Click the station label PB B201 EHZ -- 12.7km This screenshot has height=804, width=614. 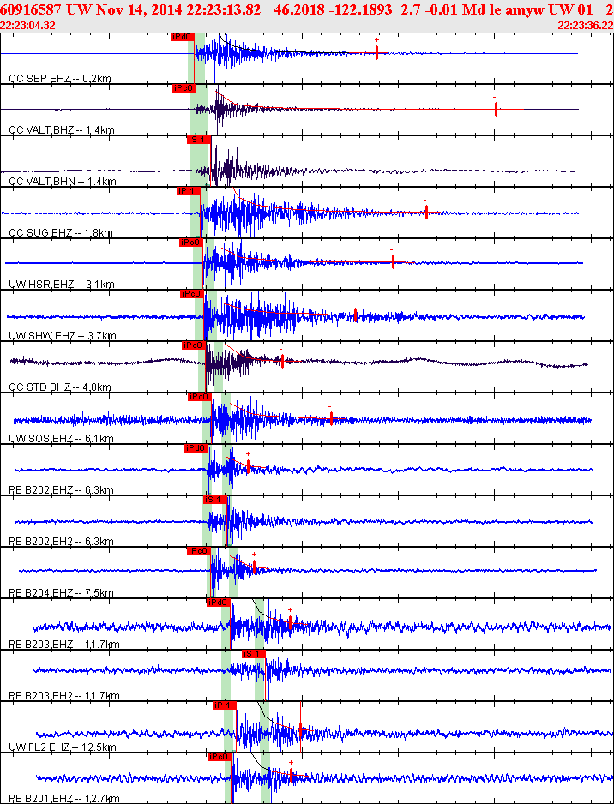pyautogui.click(x=64, y=798)
